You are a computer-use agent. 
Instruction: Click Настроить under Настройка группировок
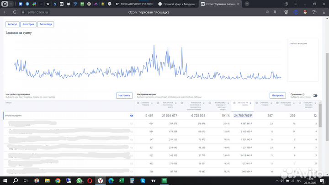click(x=124, y=95)
